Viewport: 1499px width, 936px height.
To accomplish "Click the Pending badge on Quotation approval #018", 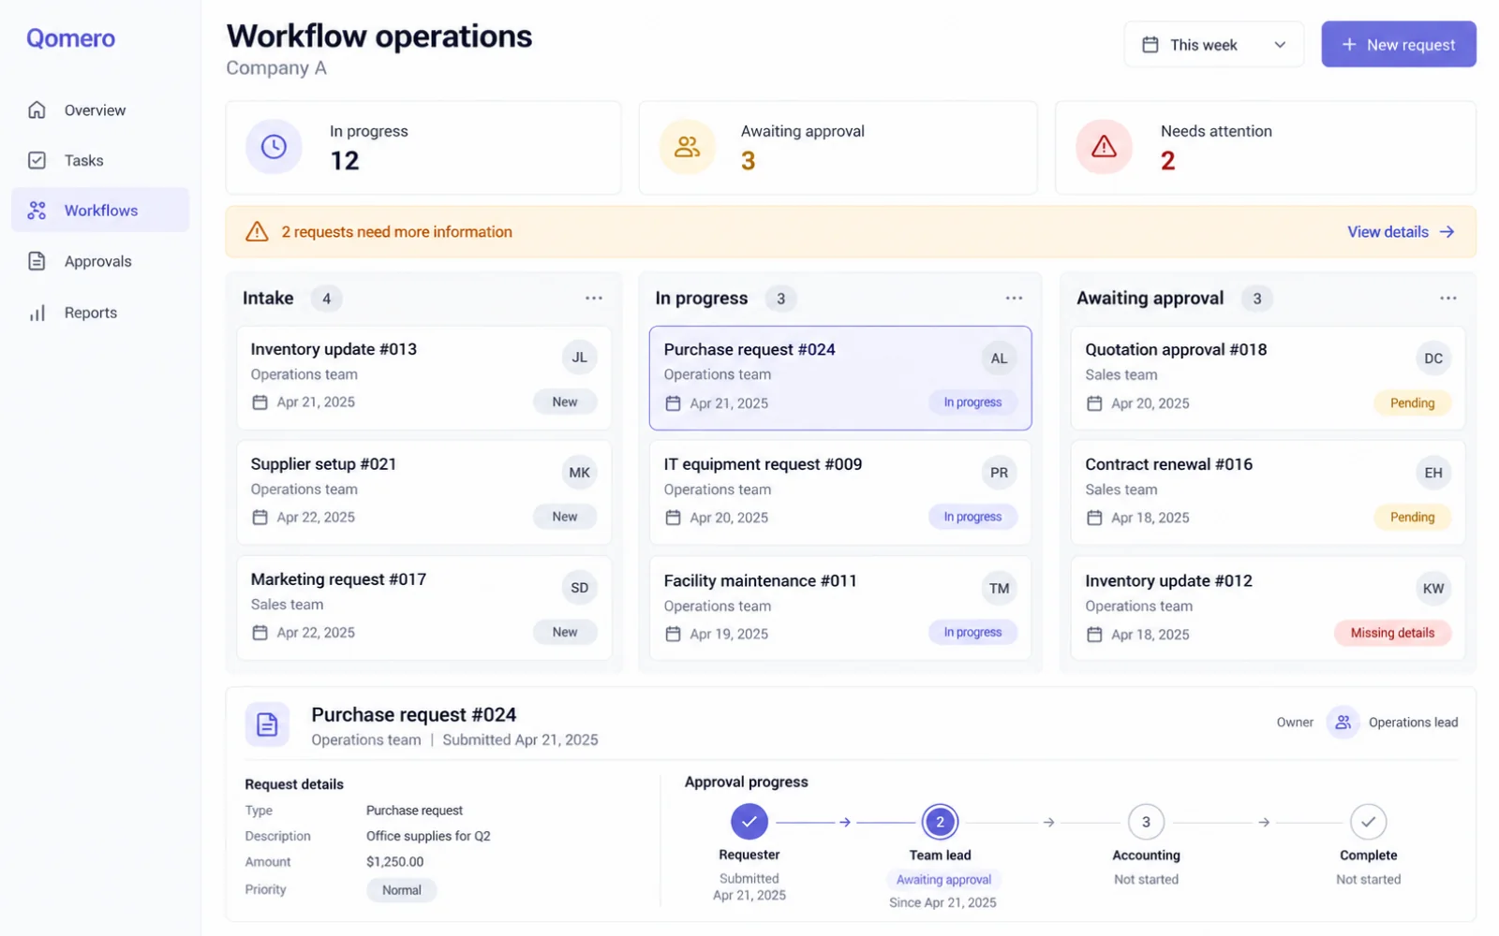I will click(1412, 403).
